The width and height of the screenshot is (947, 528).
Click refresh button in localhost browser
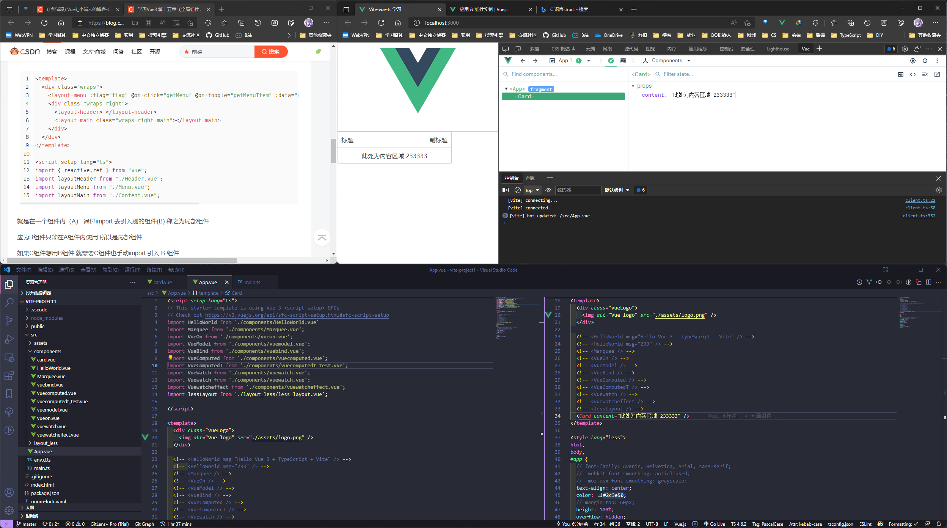[x=381, y=23]
